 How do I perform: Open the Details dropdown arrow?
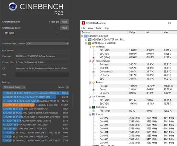67,87
